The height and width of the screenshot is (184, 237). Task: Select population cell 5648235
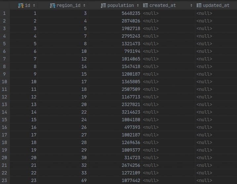pos(115,13)
